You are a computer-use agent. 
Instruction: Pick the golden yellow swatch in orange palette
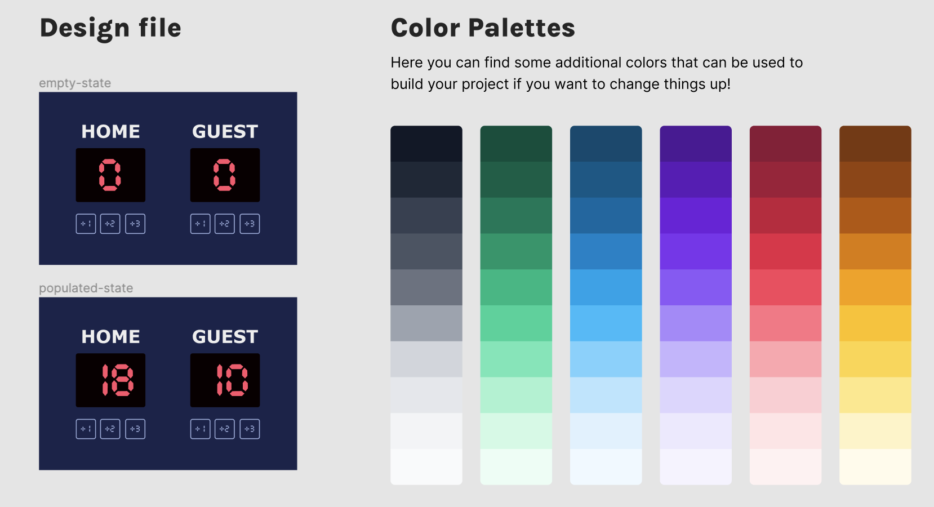coord(875,323)
